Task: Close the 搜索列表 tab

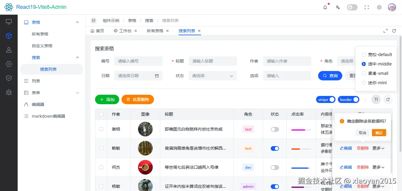Action: tap(199, 31)
